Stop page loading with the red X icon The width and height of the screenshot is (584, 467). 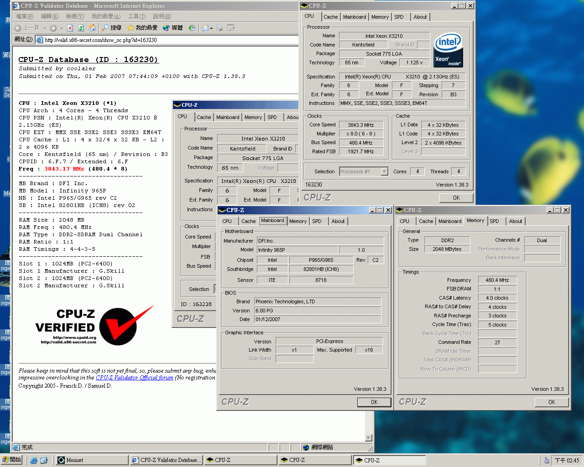pos(70,28)
